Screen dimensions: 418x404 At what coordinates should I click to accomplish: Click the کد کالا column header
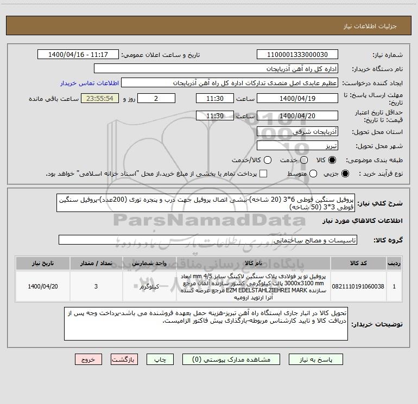tap(358, 263)
